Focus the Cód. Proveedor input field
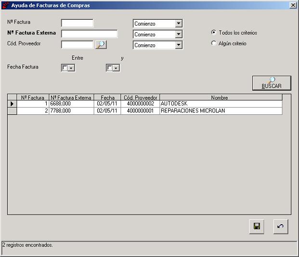This screenshot has width=299, height=257. (x=77, y=45)
